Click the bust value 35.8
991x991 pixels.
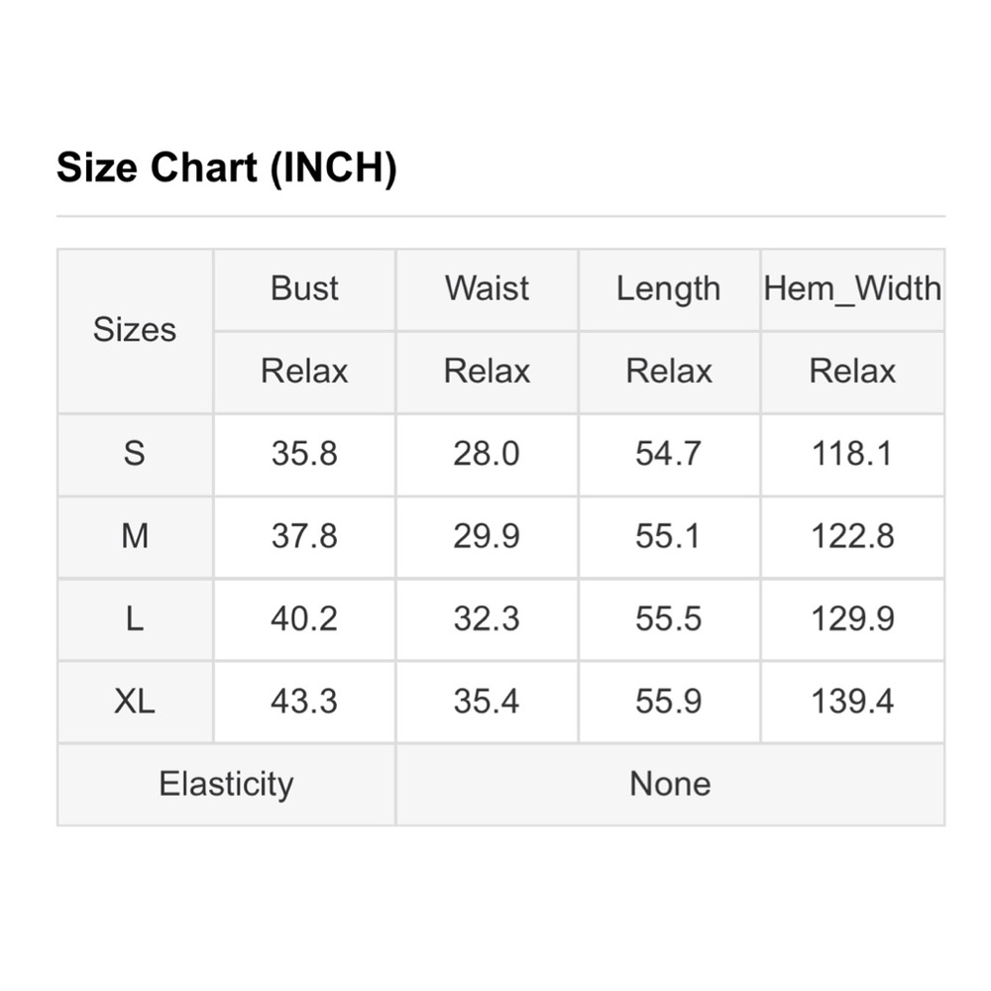coord(304,455)
